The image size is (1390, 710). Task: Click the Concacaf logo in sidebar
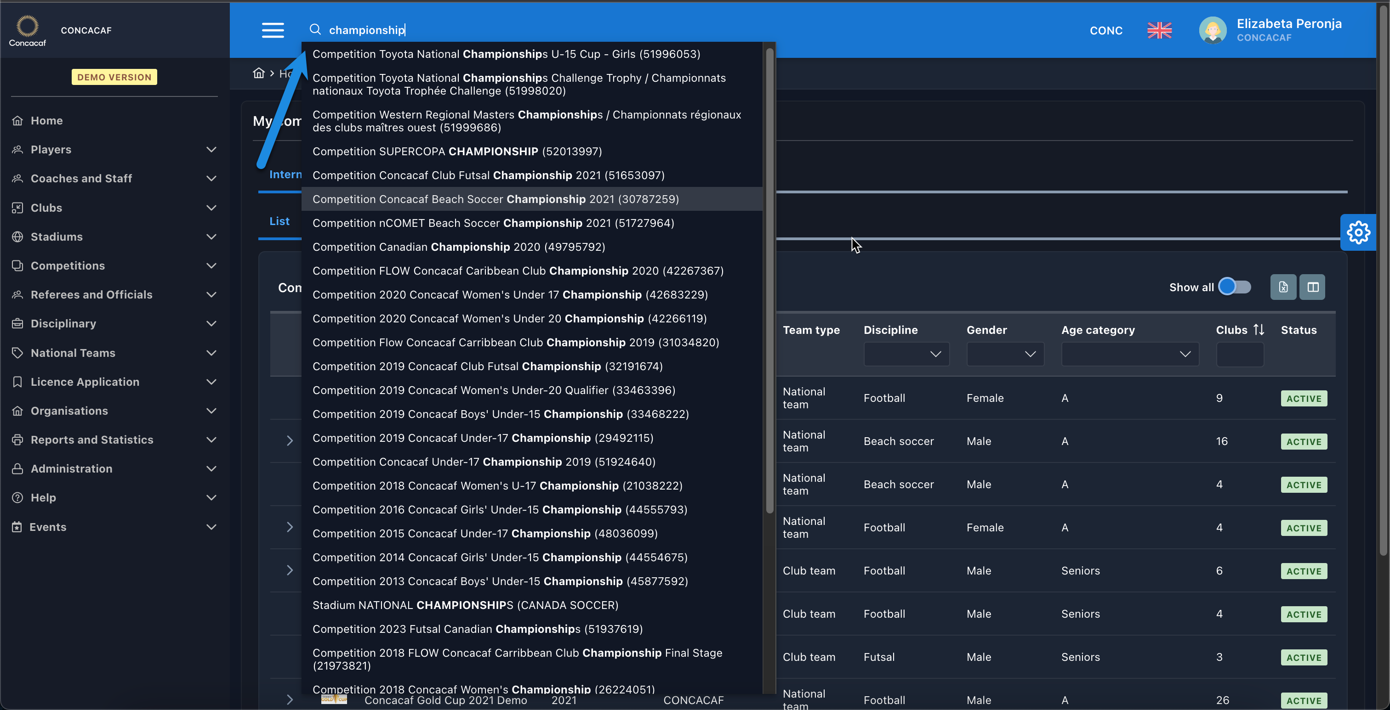[27, 30]
